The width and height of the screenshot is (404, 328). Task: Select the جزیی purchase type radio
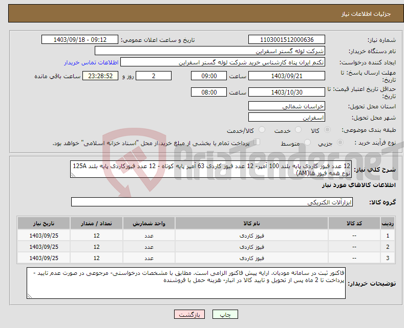pos(340,143)
